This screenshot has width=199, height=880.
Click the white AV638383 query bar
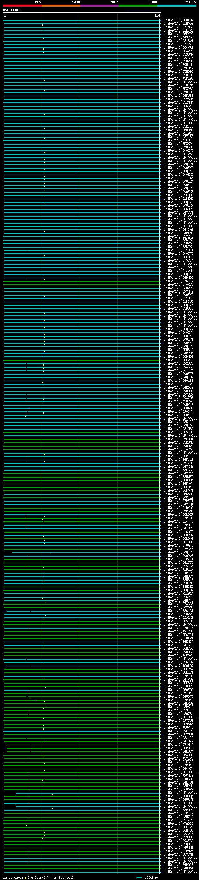tap(82, 12)
